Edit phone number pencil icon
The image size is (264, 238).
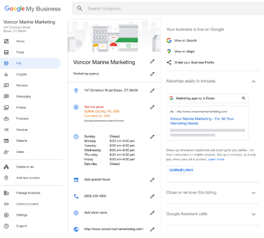click(x=152, y=196)
